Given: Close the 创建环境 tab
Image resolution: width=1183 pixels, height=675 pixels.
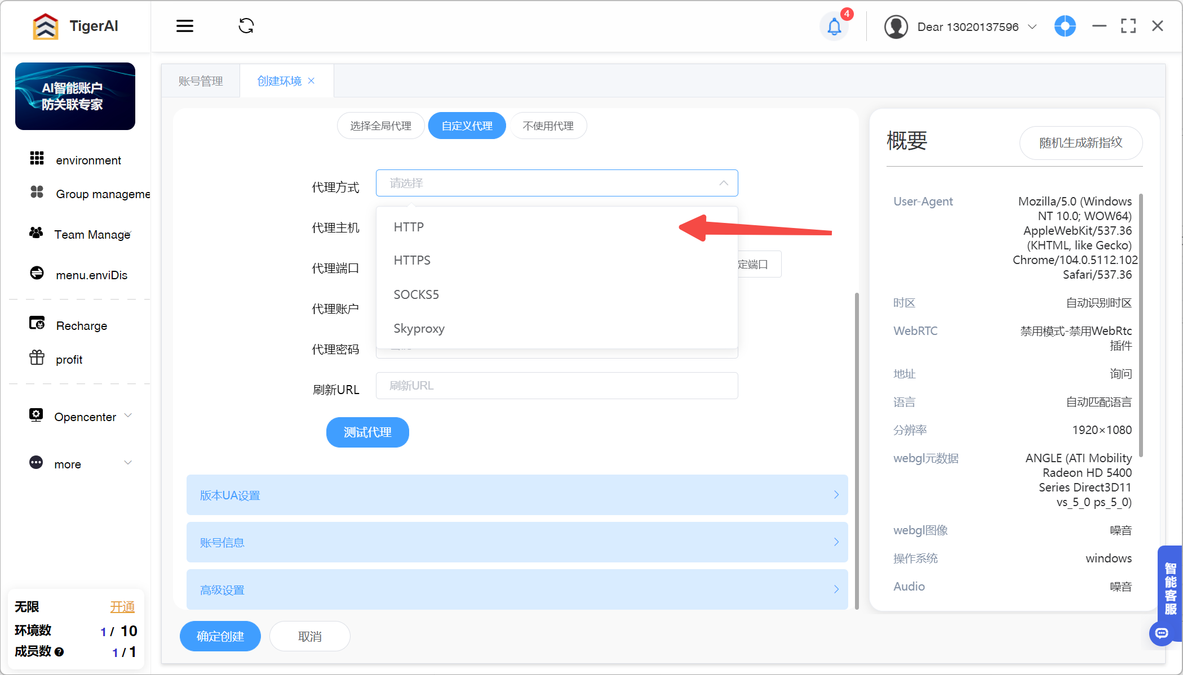Looking at the screenshot, I should click(x=311, y=81).
